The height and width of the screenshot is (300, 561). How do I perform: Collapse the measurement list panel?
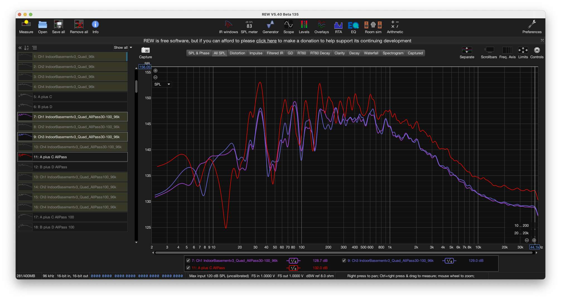pos(20,48)
